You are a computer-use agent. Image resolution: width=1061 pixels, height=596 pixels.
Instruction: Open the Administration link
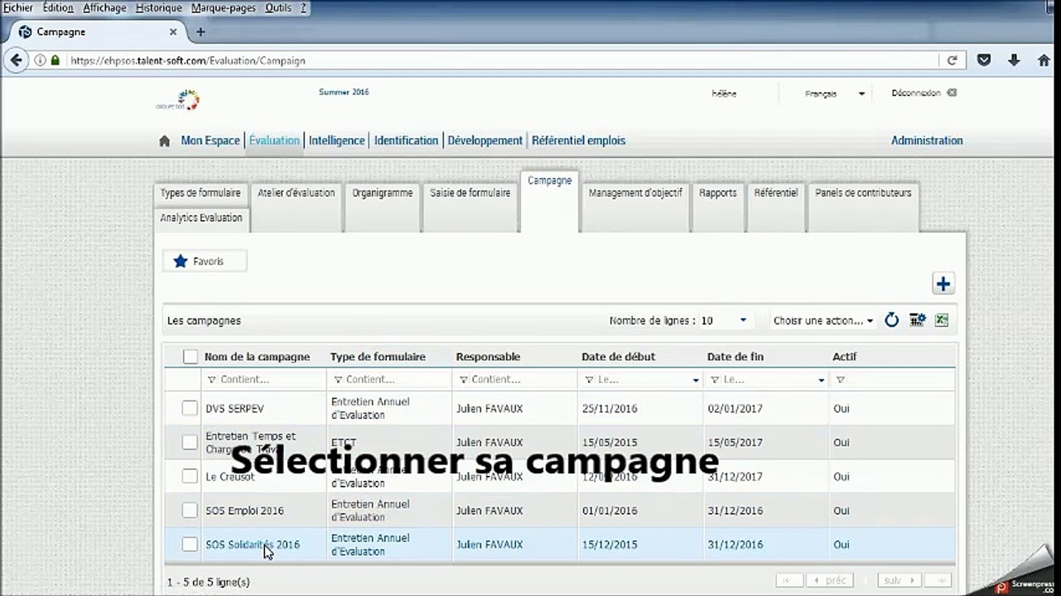coord(927,141)
